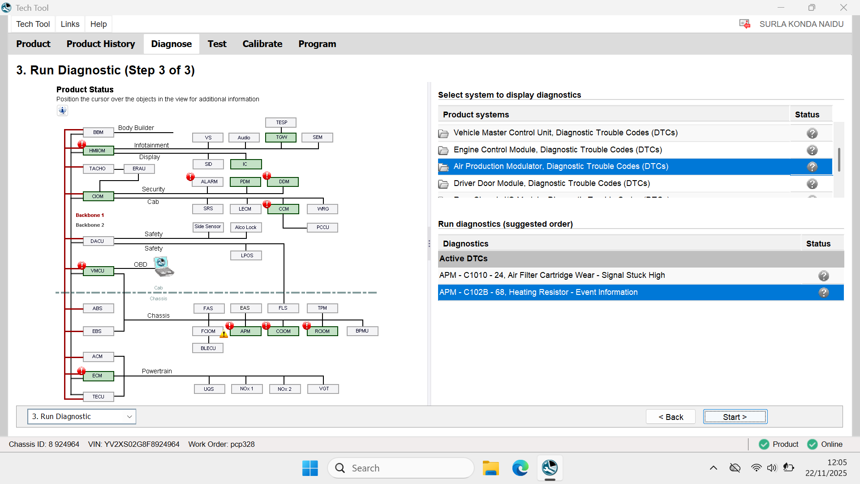The image size is (860, 484).
Task: Open Tech Tool from the Windows taskbar
Action: (550, 468)
